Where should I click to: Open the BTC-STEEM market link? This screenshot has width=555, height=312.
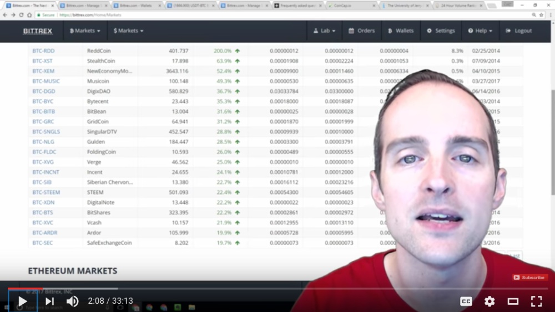point(46,192)
